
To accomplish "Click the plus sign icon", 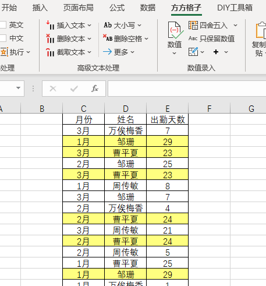I will [216, 52].
